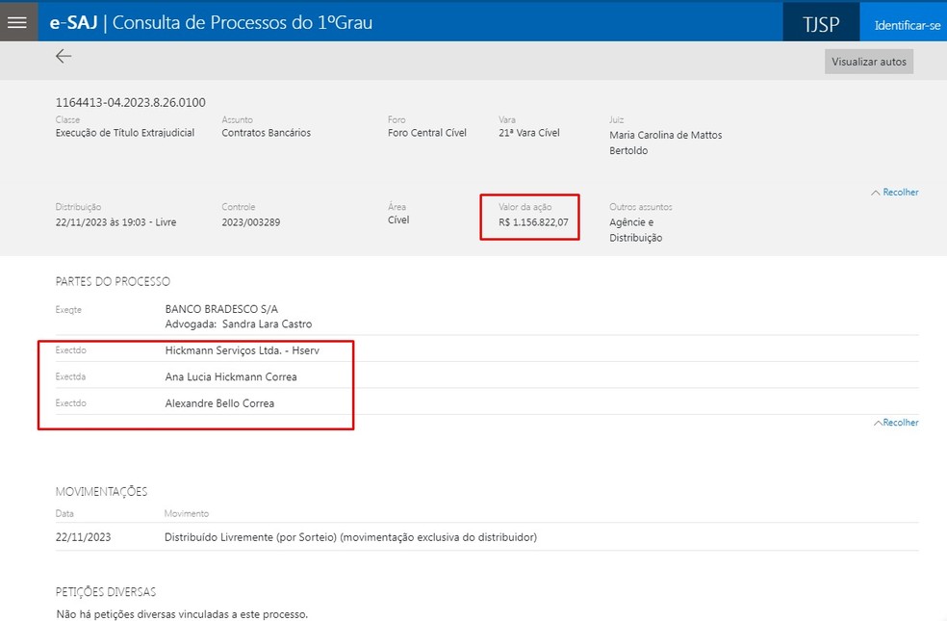This screenshot has width=947, height=621.
Task: Select the process number 1164413-04.2023.8.26.0100
Action: pyautogui.click(x=130, y=100)
